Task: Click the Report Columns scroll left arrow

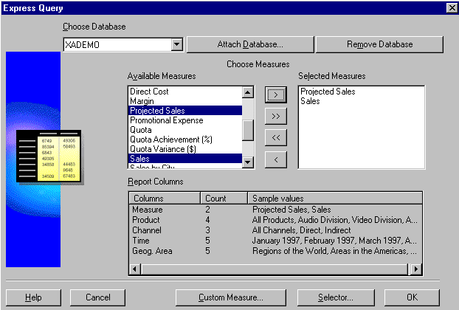Action: tap(134, 269)
